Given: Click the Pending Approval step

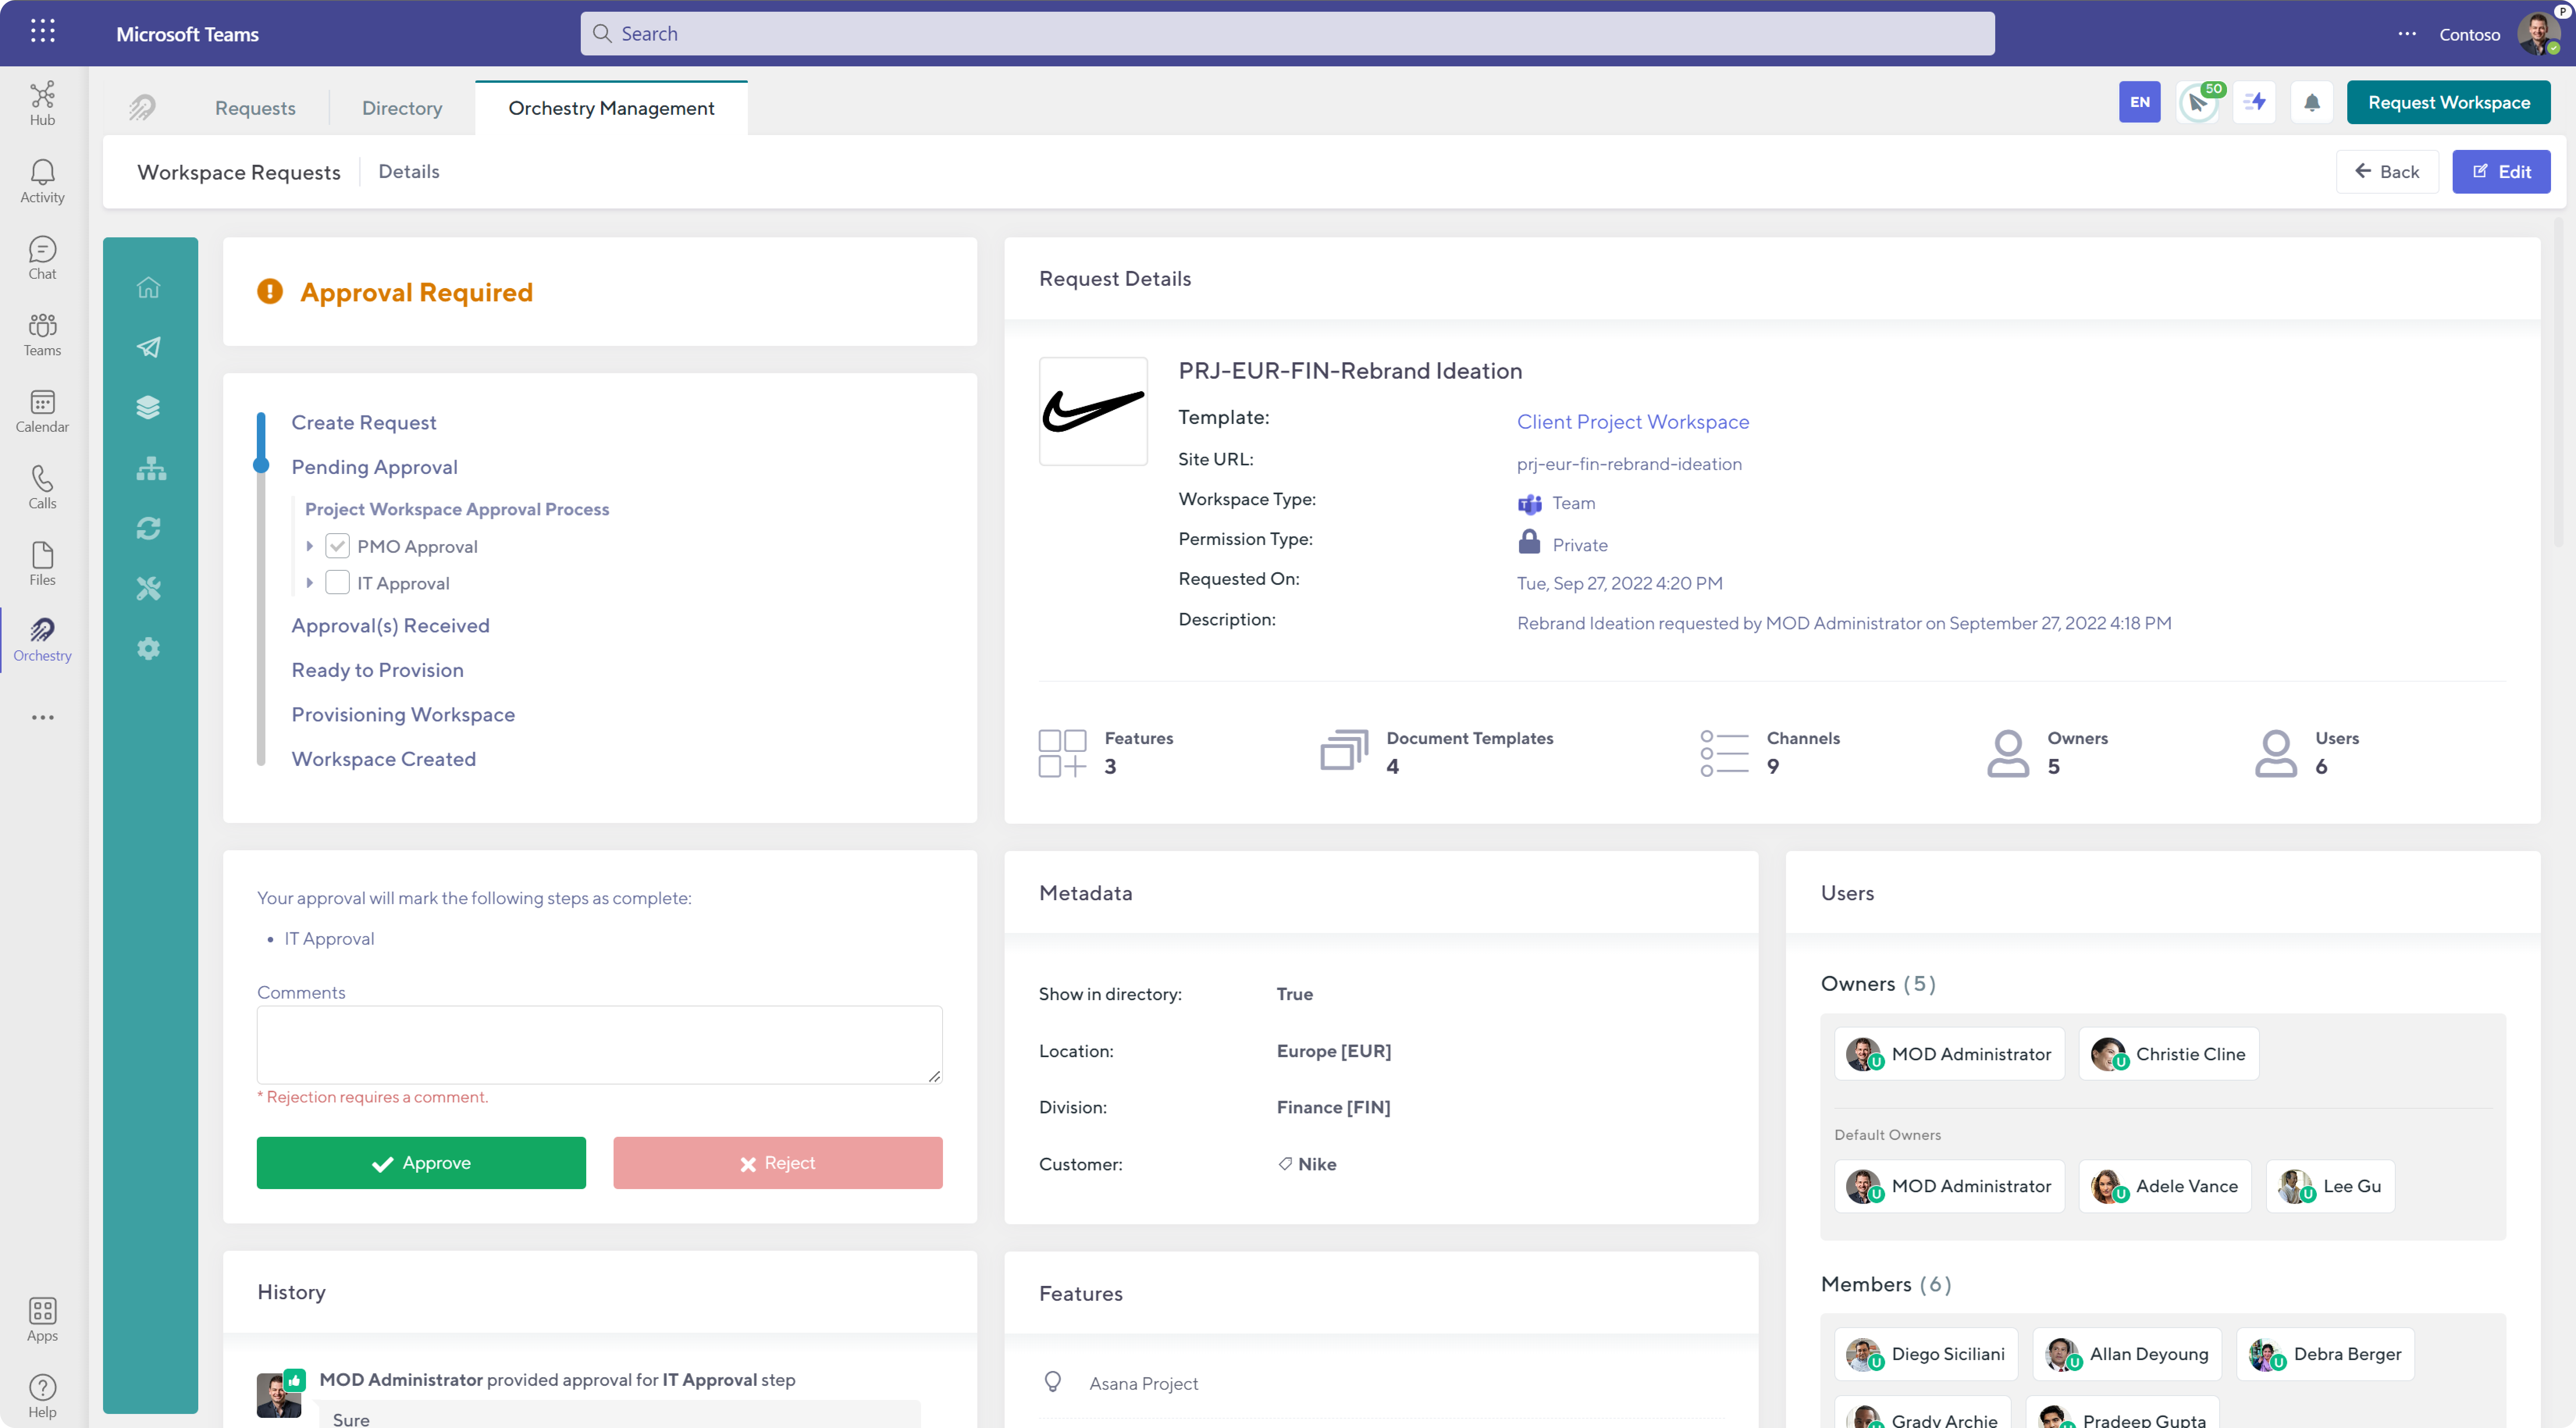Looking at the screenshot, I should coord(374,467).
